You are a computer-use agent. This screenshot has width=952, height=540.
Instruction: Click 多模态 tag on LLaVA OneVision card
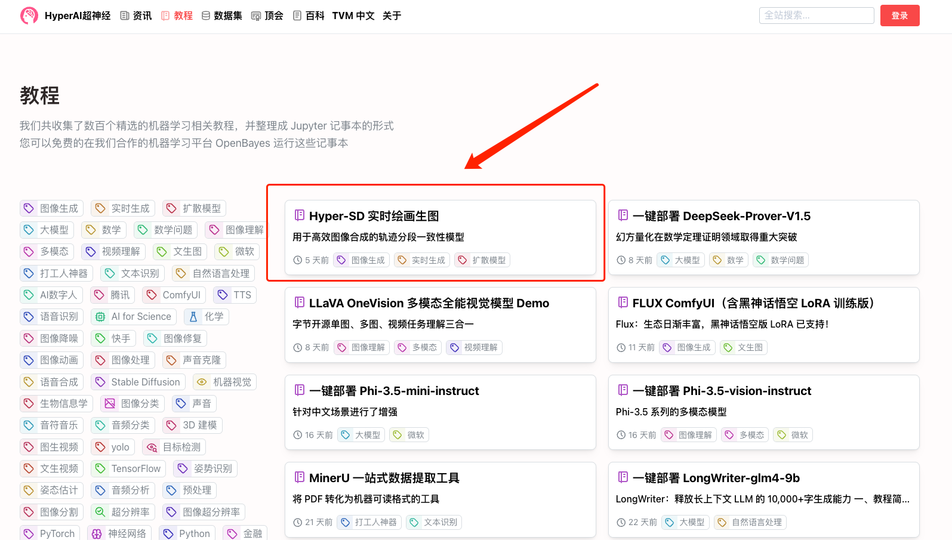coord(418,347)
